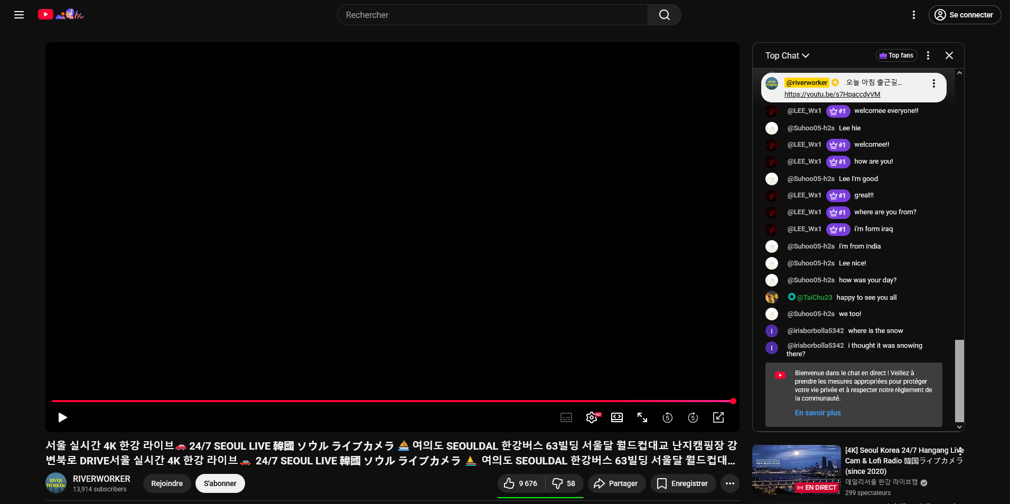Open video settings gear icon

point(591,417)
